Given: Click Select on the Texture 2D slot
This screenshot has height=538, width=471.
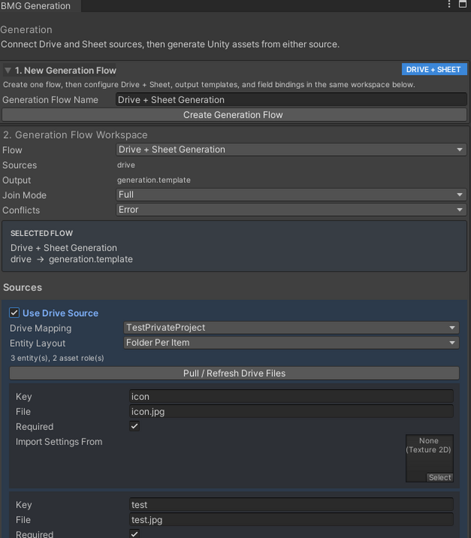Looking at the screenshot, I should pos(440,477).
